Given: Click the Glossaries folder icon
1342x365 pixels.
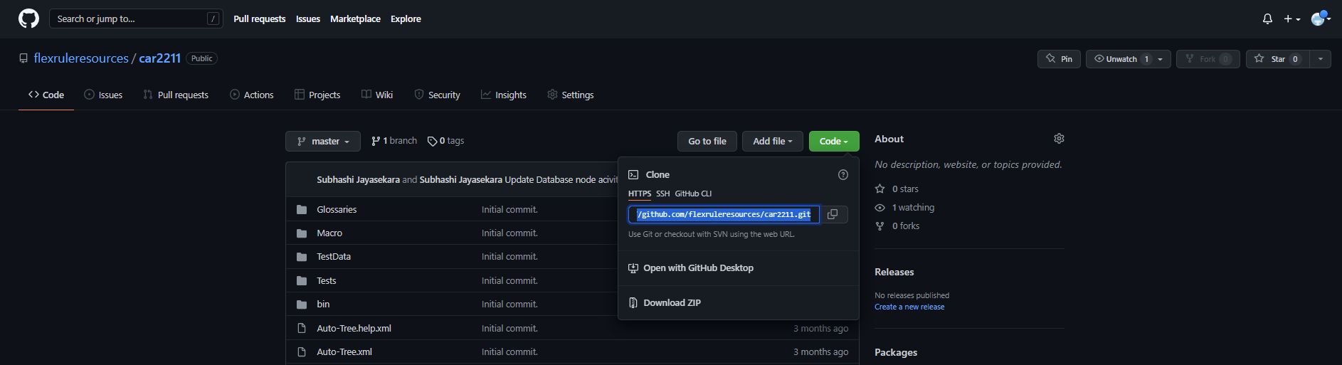Looking at the screenshot, I should tap(302, 209).
